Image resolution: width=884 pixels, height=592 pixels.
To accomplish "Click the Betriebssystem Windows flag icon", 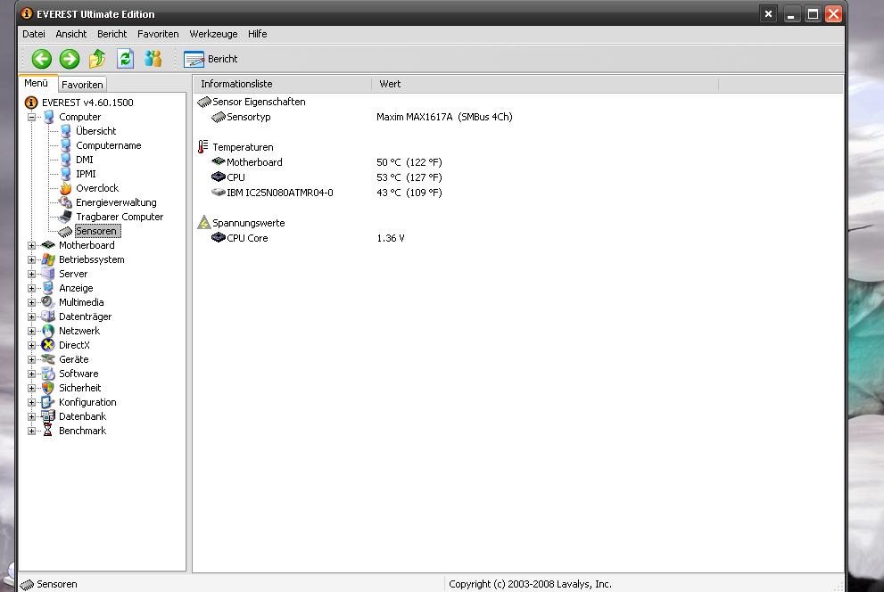I will (x=48, y=259).
